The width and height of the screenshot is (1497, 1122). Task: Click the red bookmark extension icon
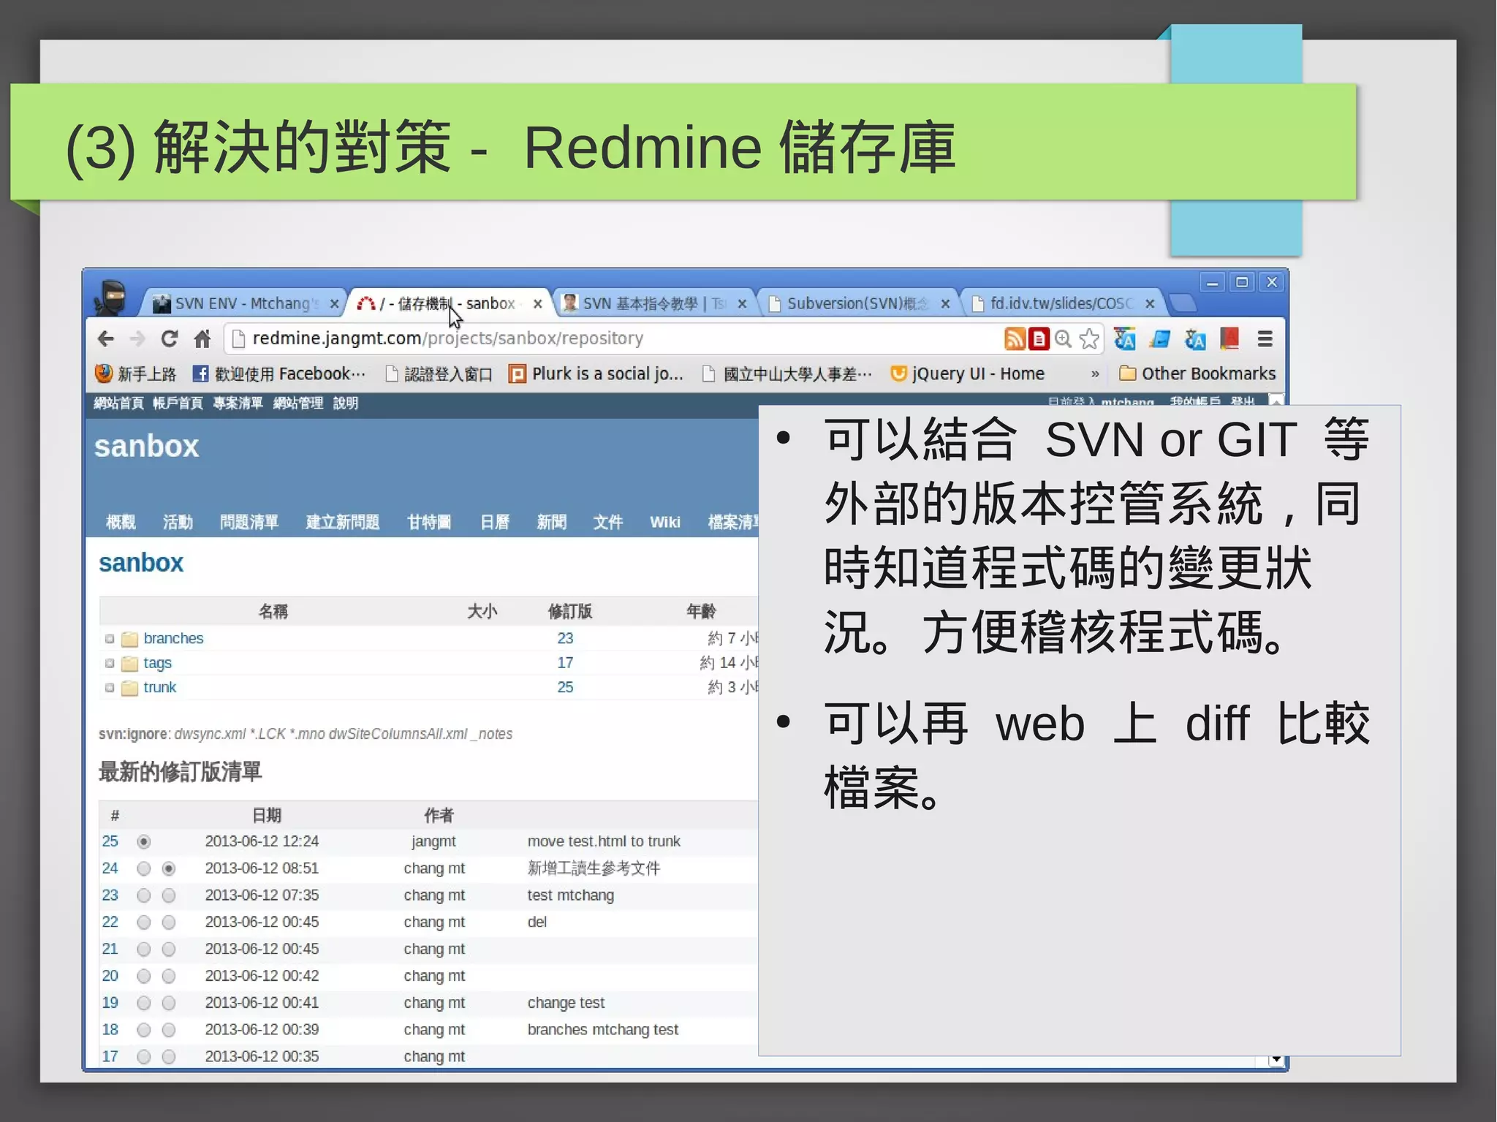1229,338
